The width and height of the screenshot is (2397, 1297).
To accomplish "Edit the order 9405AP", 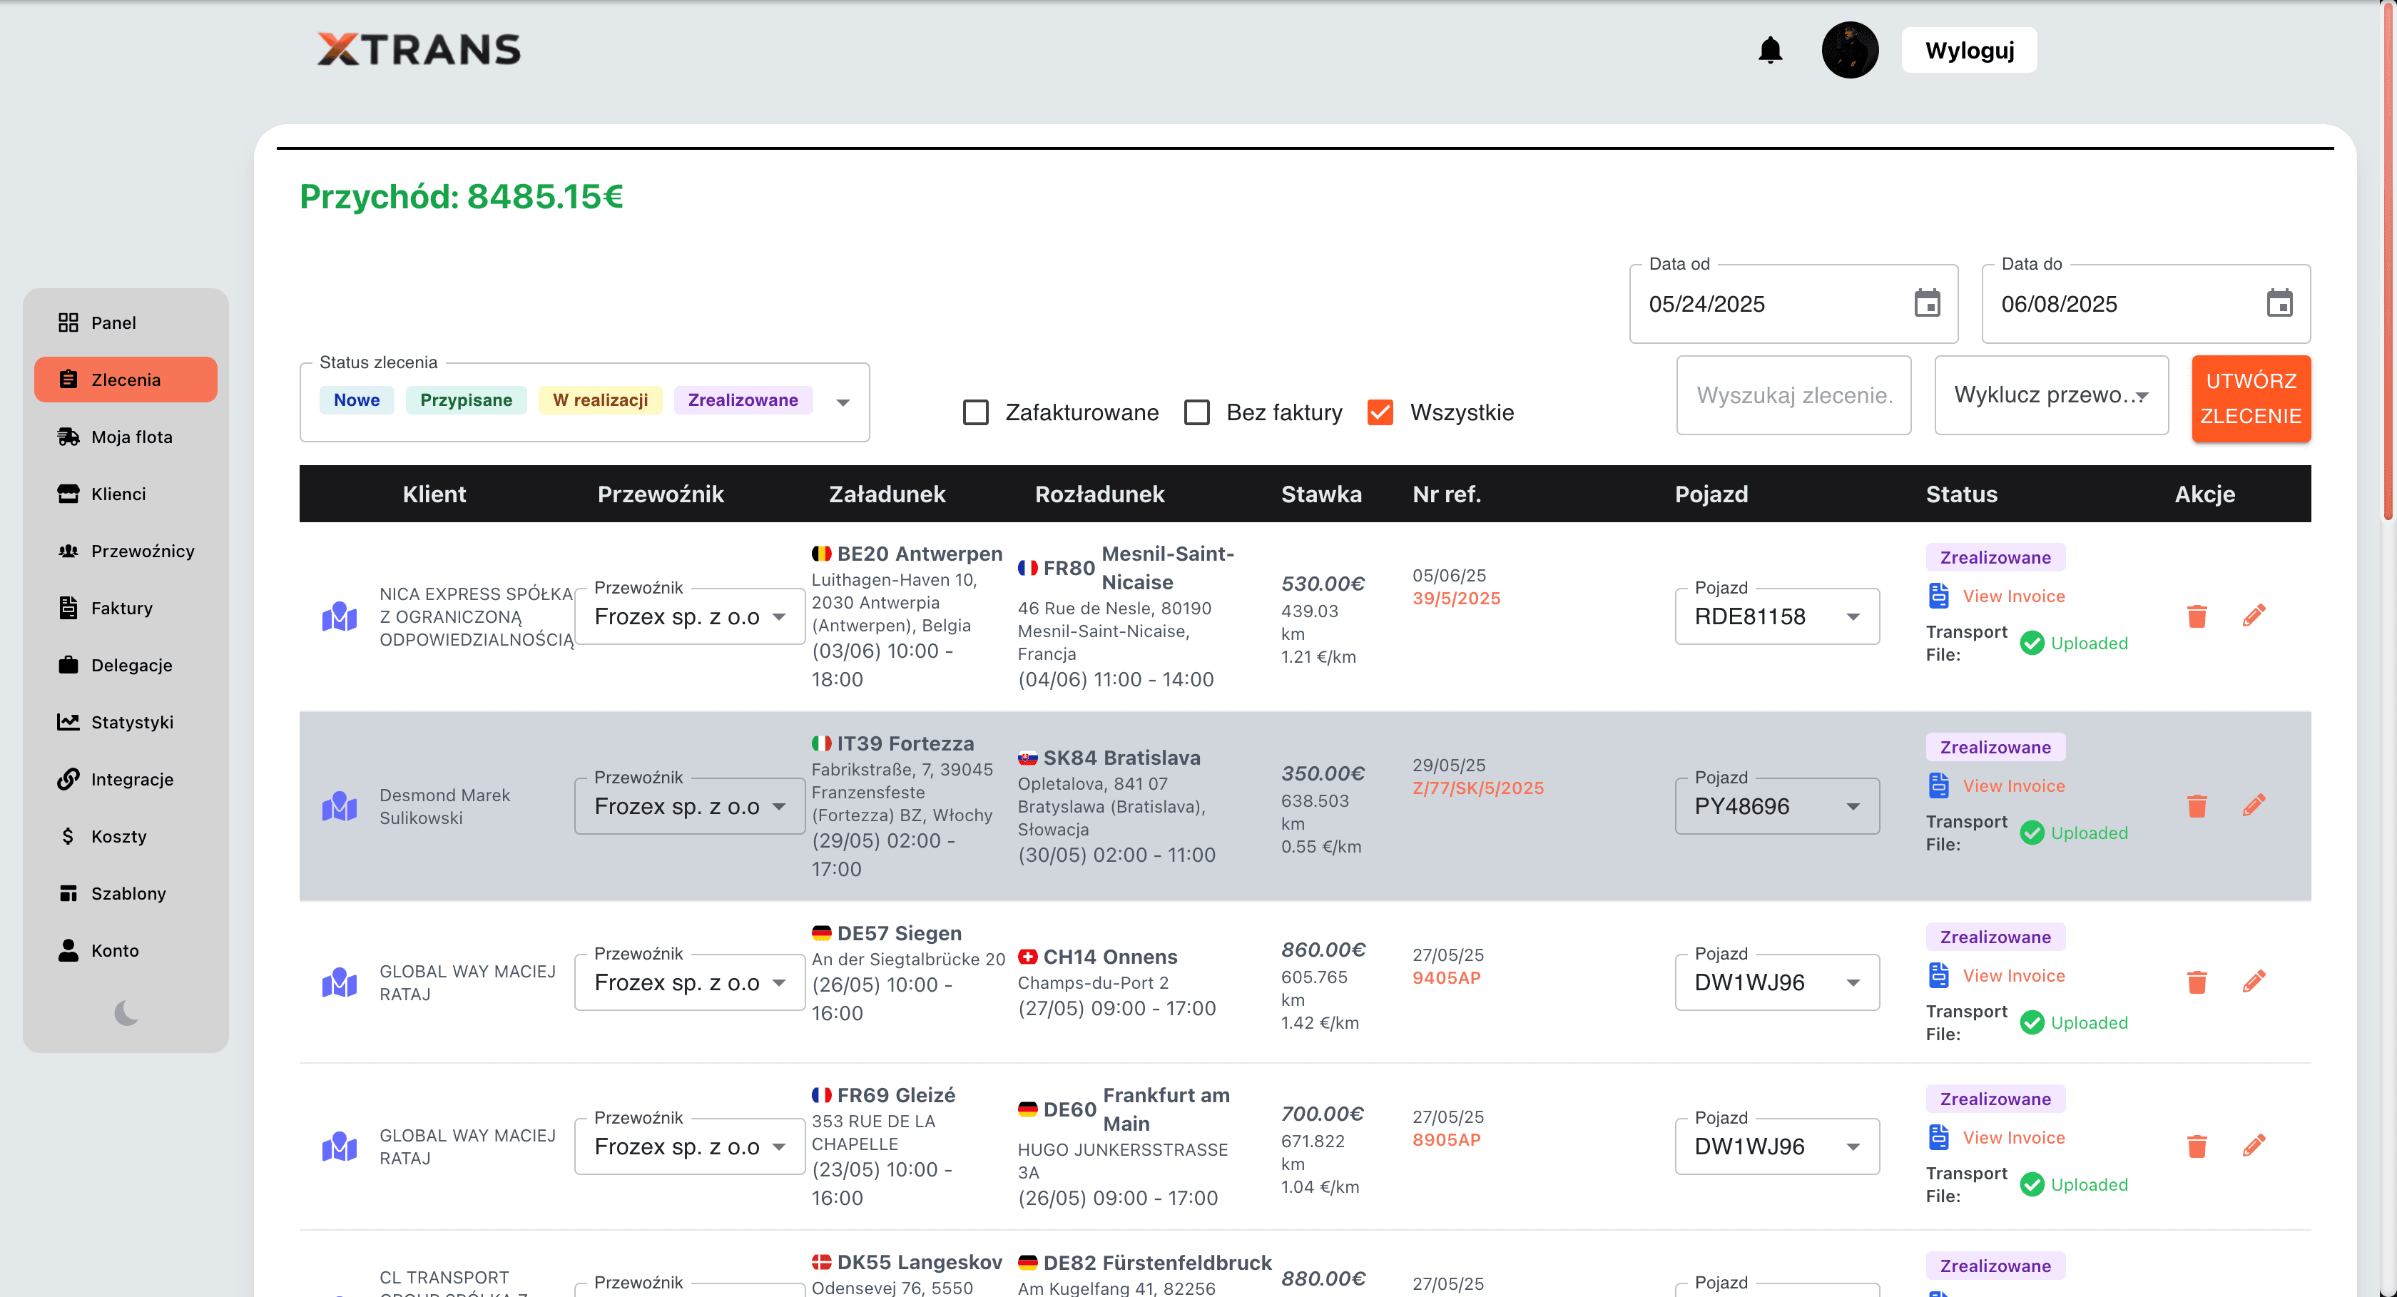I will point(2253,982).
